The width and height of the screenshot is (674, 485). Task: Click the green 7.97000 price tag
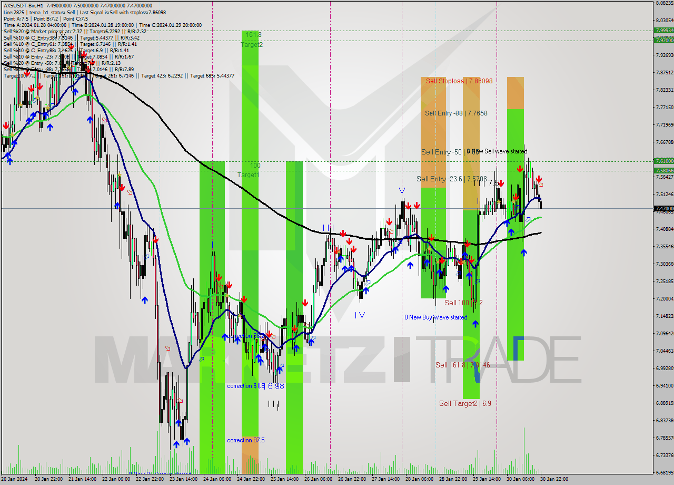click(x=663, y=40)
